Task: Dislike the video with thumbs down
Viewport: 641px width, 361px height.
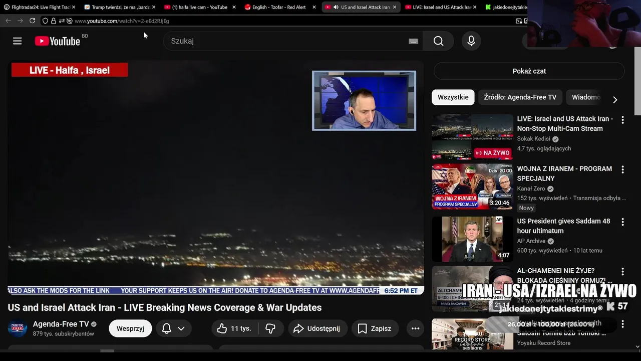Action: pos(271,328)
